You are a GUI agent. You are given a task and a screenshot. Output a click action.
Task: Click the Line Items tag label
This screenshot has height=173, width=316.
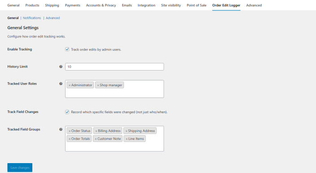tap(136, 139)
